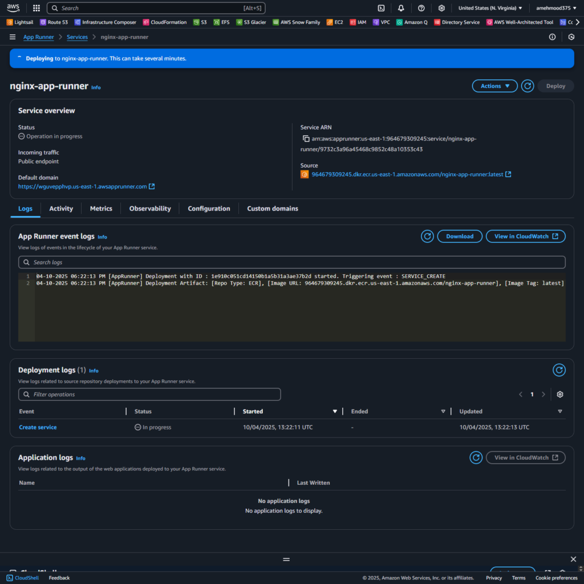
Task: Open the help question mark menu
Action: pyautogui.click(x=421, y=8)
